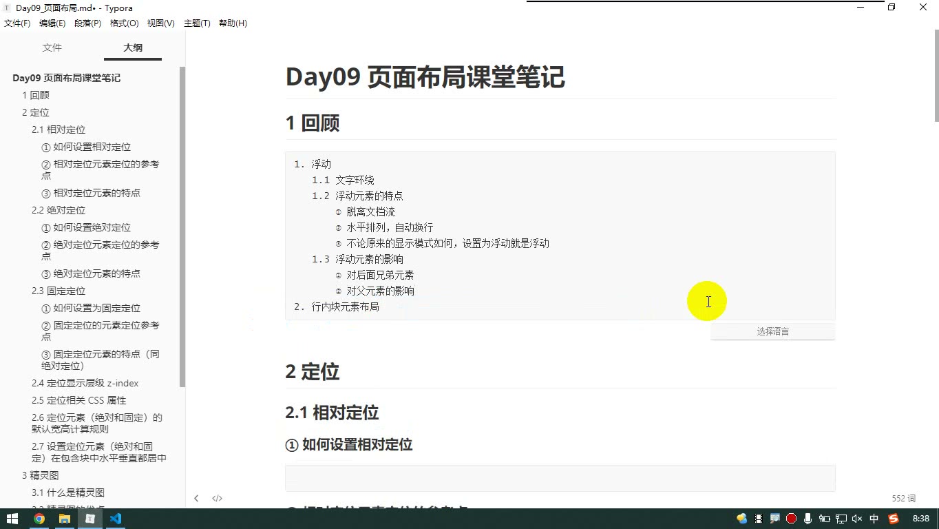Go to outline ③ 相对定位元素的特点
Screen dimensions: 939x529
(x=91, y=193)
